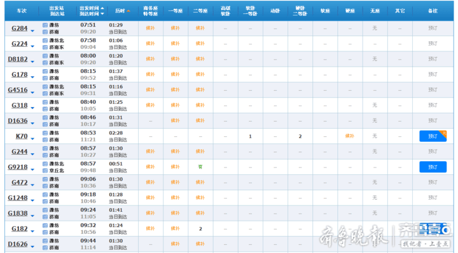Click the 潍坊北 station icon in the G9218 row
Image resolution: width=458 pixels, height=253 pixels.
tap(45, 164)
